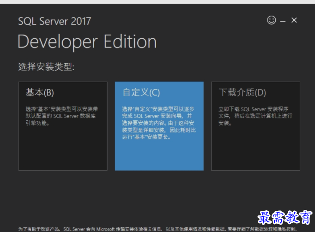
Task: Minimize the SQL Server installer window
Action: tap(283, 21)
